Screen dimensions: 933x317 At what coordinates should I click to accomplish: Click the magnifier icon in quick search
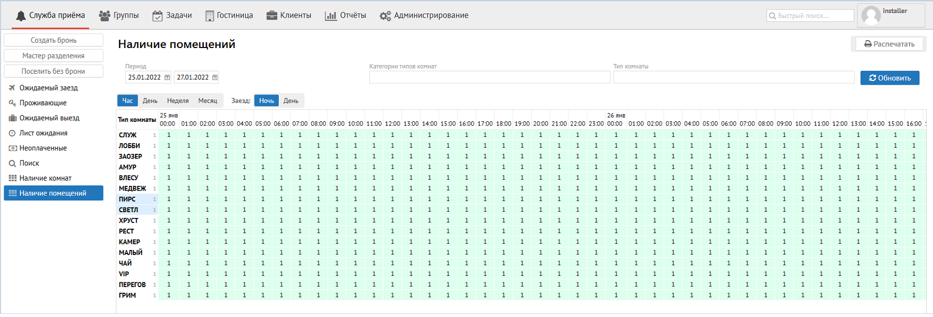point(773,16)
